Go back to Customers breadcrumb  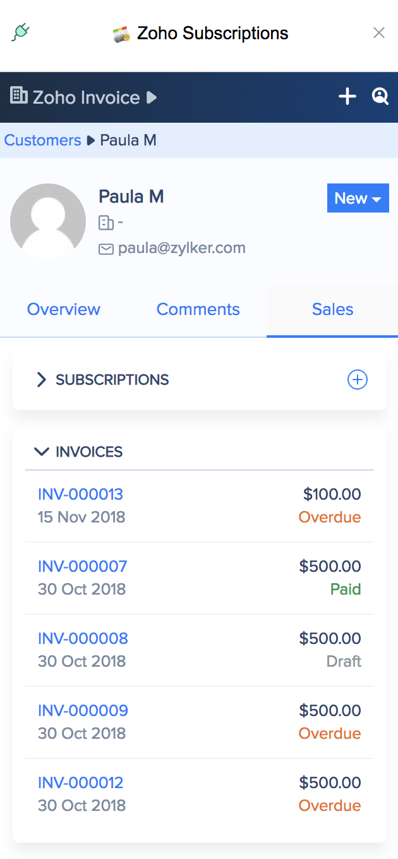pyautogui.click(x=42, y=140)
